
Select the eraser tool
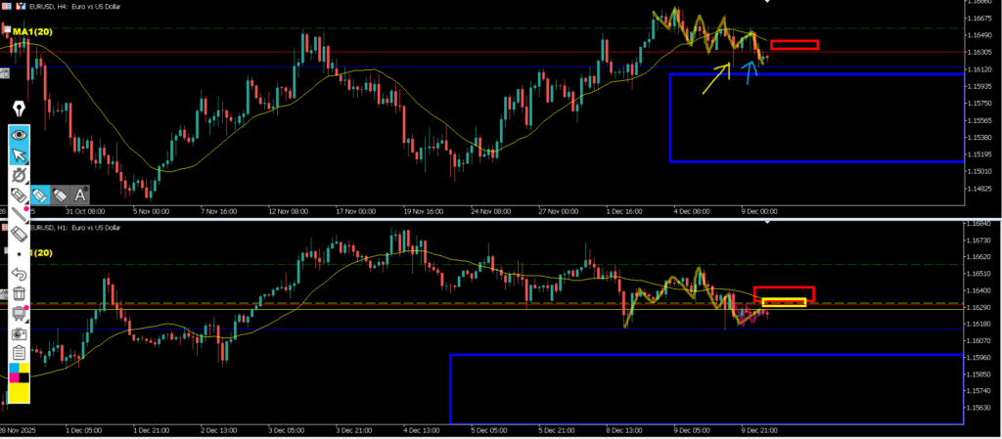pyautogui.click(x=20, y=235)
